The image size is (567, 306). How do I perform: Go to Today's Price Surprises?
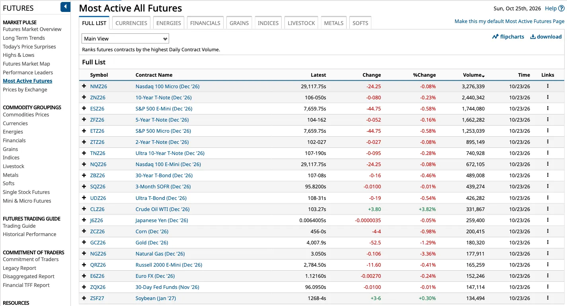[x=29, y=46]
